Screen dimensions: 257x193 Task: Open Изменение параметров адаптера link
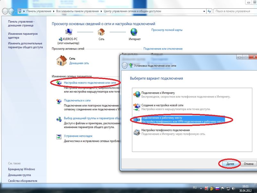point(23,35)
